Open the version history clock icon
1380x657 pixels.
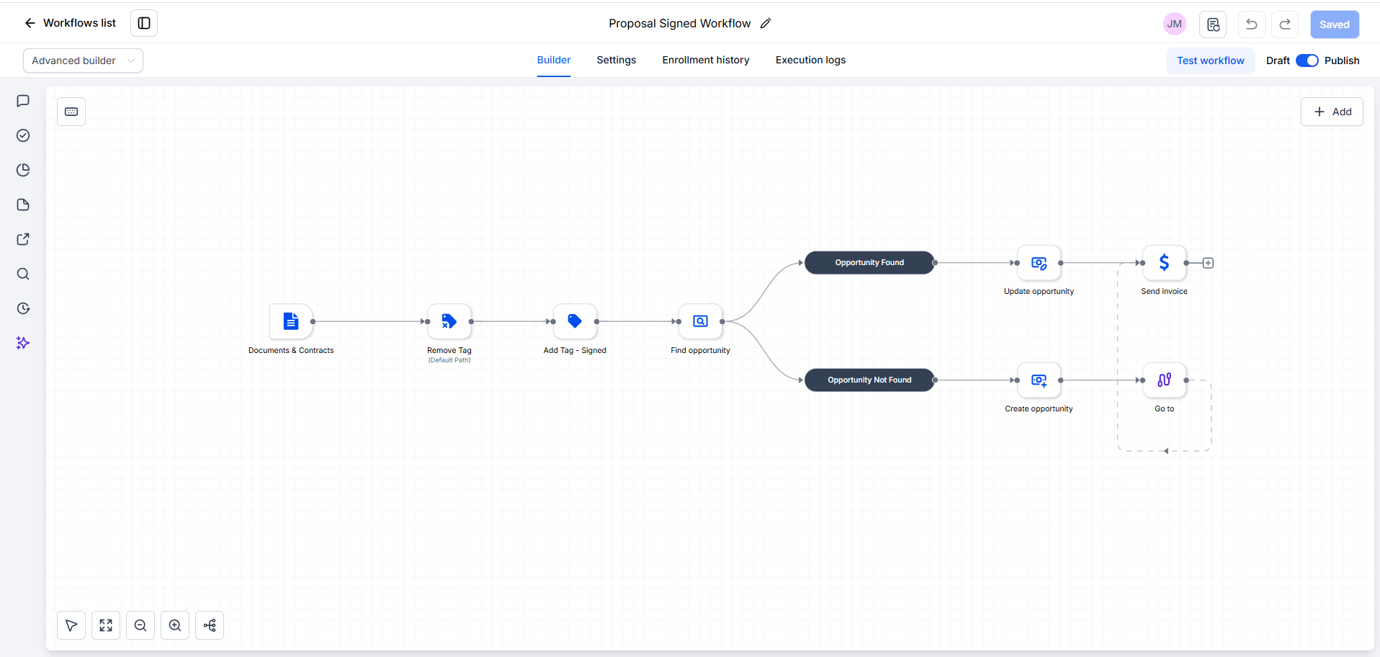(x=23, y=308)
